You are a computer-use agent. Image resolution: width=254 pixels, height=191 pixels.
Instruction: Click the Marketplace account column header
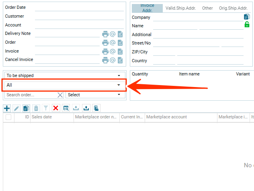click(180, 117)
